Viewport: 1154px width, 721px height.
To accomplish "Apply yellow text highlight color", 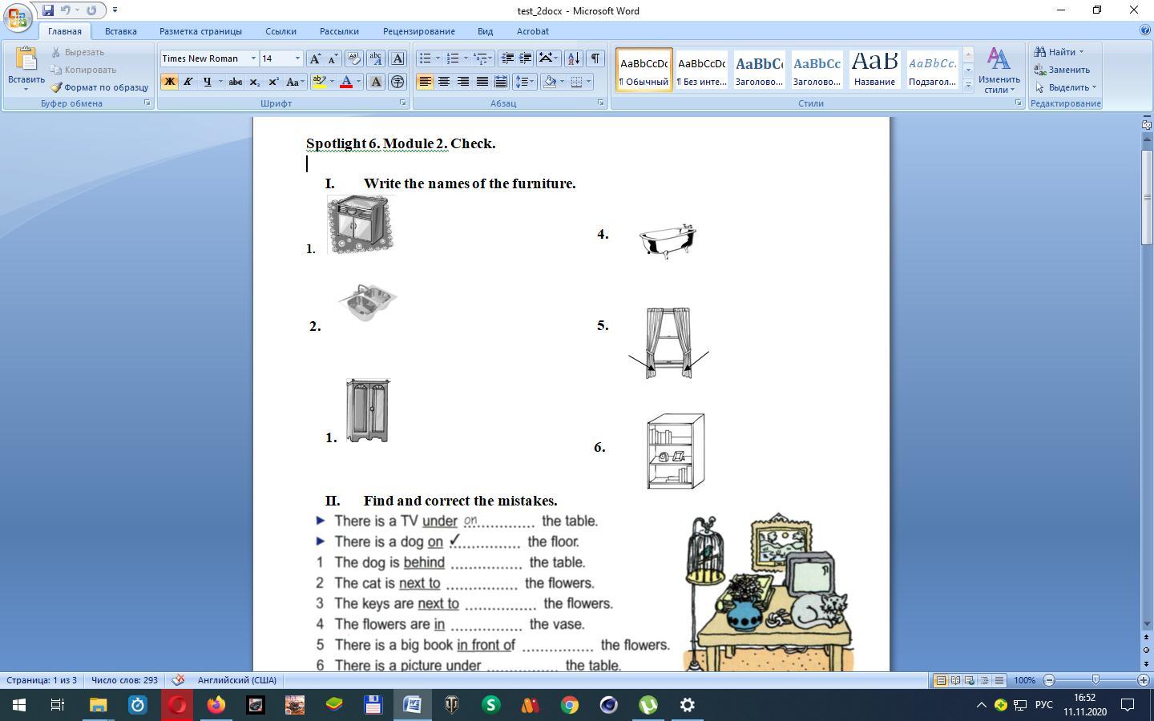I will tap(320, 82).
